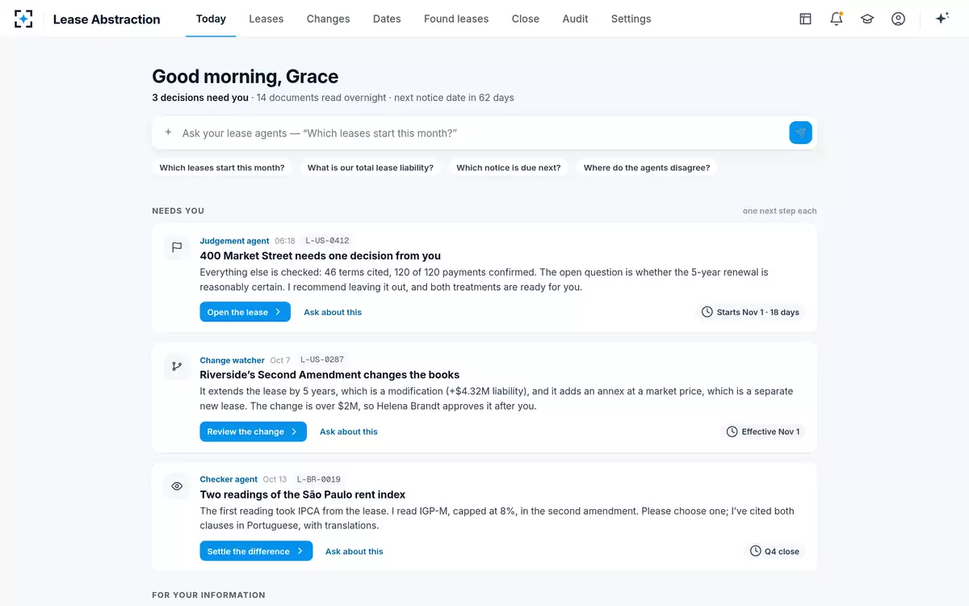This screenshot has width=969, height=606.
Task: Click Ask about this for São Paulo rent index
Action: (354, 551)
